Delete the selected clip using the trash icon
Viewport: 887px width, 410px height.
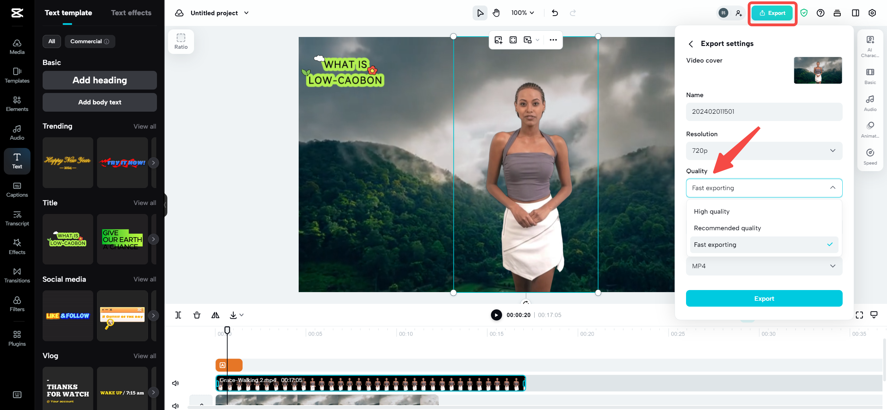197,315
